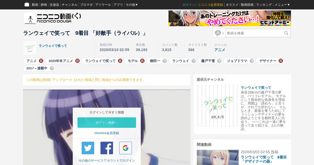
Task: Click small channel thumbnail under title
Action: [x=30, y=48]
